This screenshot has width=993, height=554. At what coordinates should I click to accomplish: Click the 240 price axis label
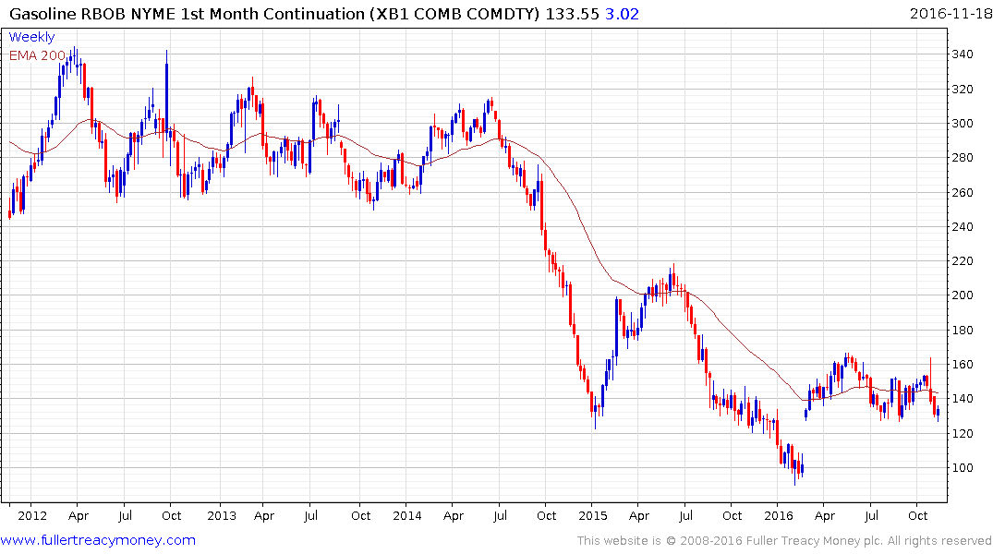(x=963, y=226)
